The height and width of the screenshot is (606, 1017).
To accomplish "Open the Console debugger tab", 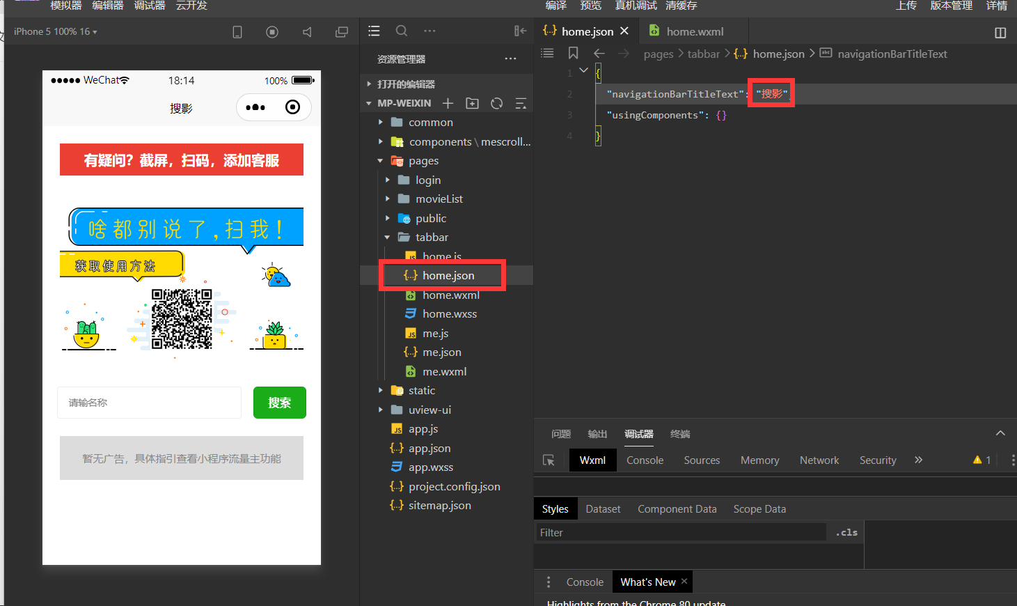I will 645,460.
